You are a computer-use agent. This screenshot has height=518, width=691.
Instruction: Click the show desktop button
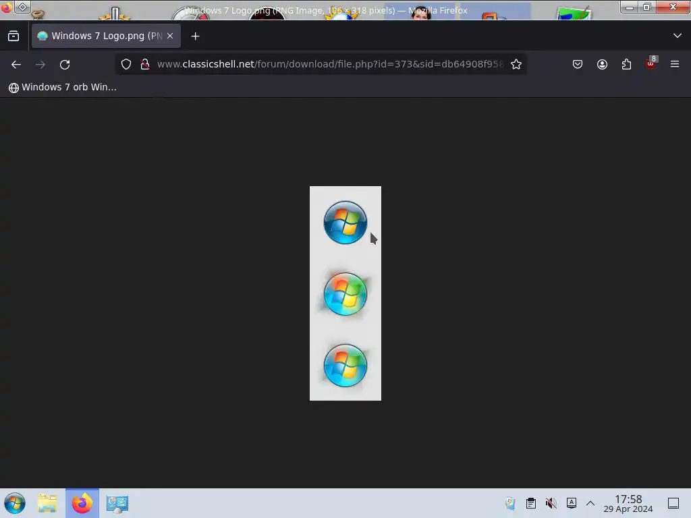tap(673, 503)
